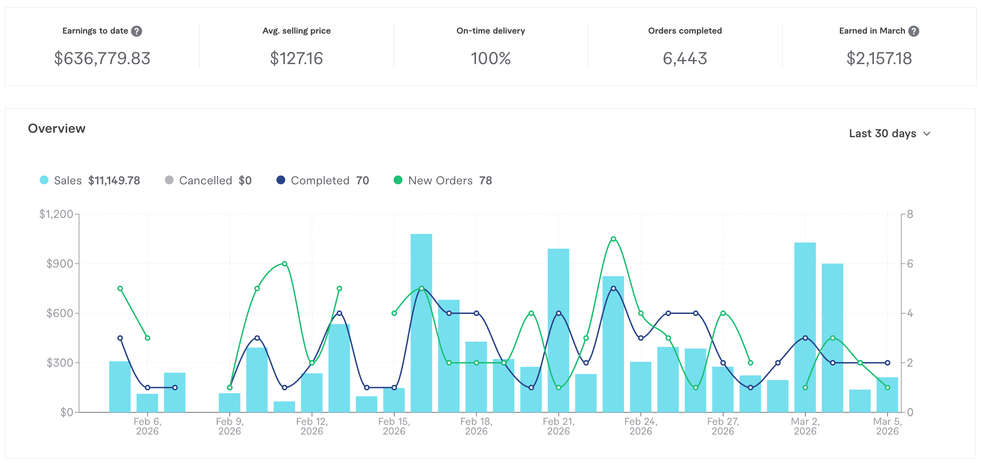Click the gray Cancelled legend dot
The width and height of the screenshot is (981, 465).
(169, 180)
